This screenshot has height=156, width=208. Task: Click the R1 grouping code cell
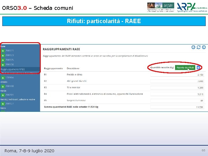click(x=45, y=75)
